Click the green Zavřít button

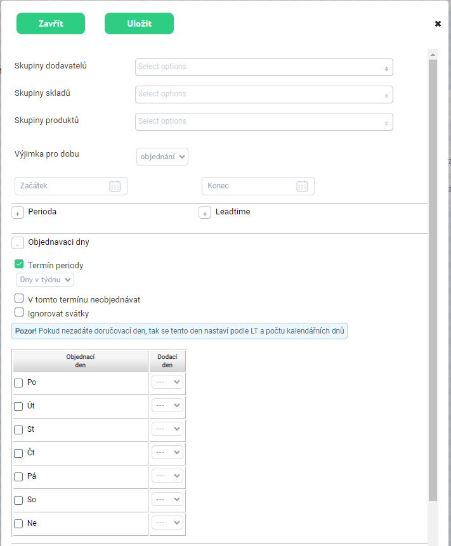click(51, 23)
